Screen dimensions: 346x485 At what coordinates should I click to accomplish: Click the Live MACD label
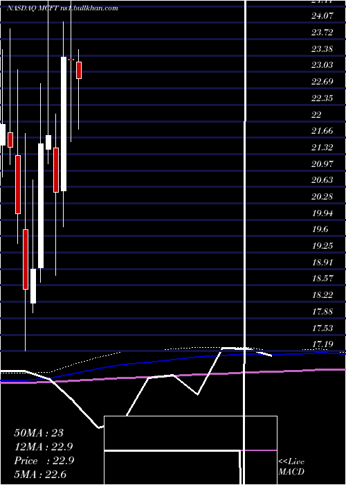point(291,467)
